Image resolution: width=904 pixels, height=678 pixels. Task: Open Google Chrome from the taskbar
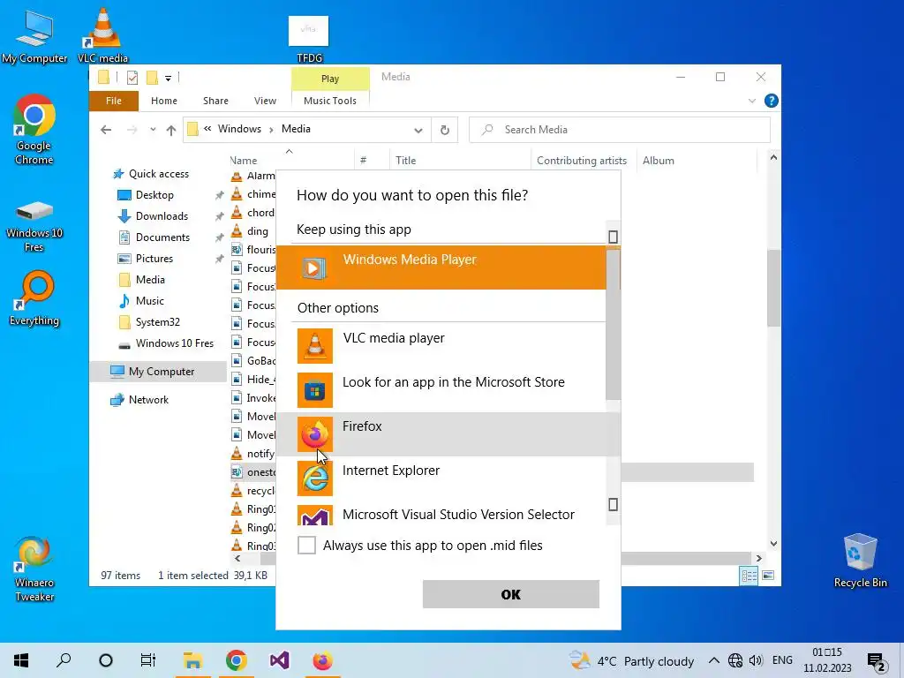(236, 660)
